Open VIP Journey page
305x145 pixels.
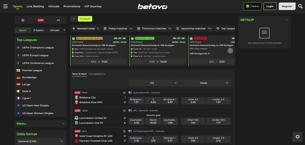coord(93,6)
